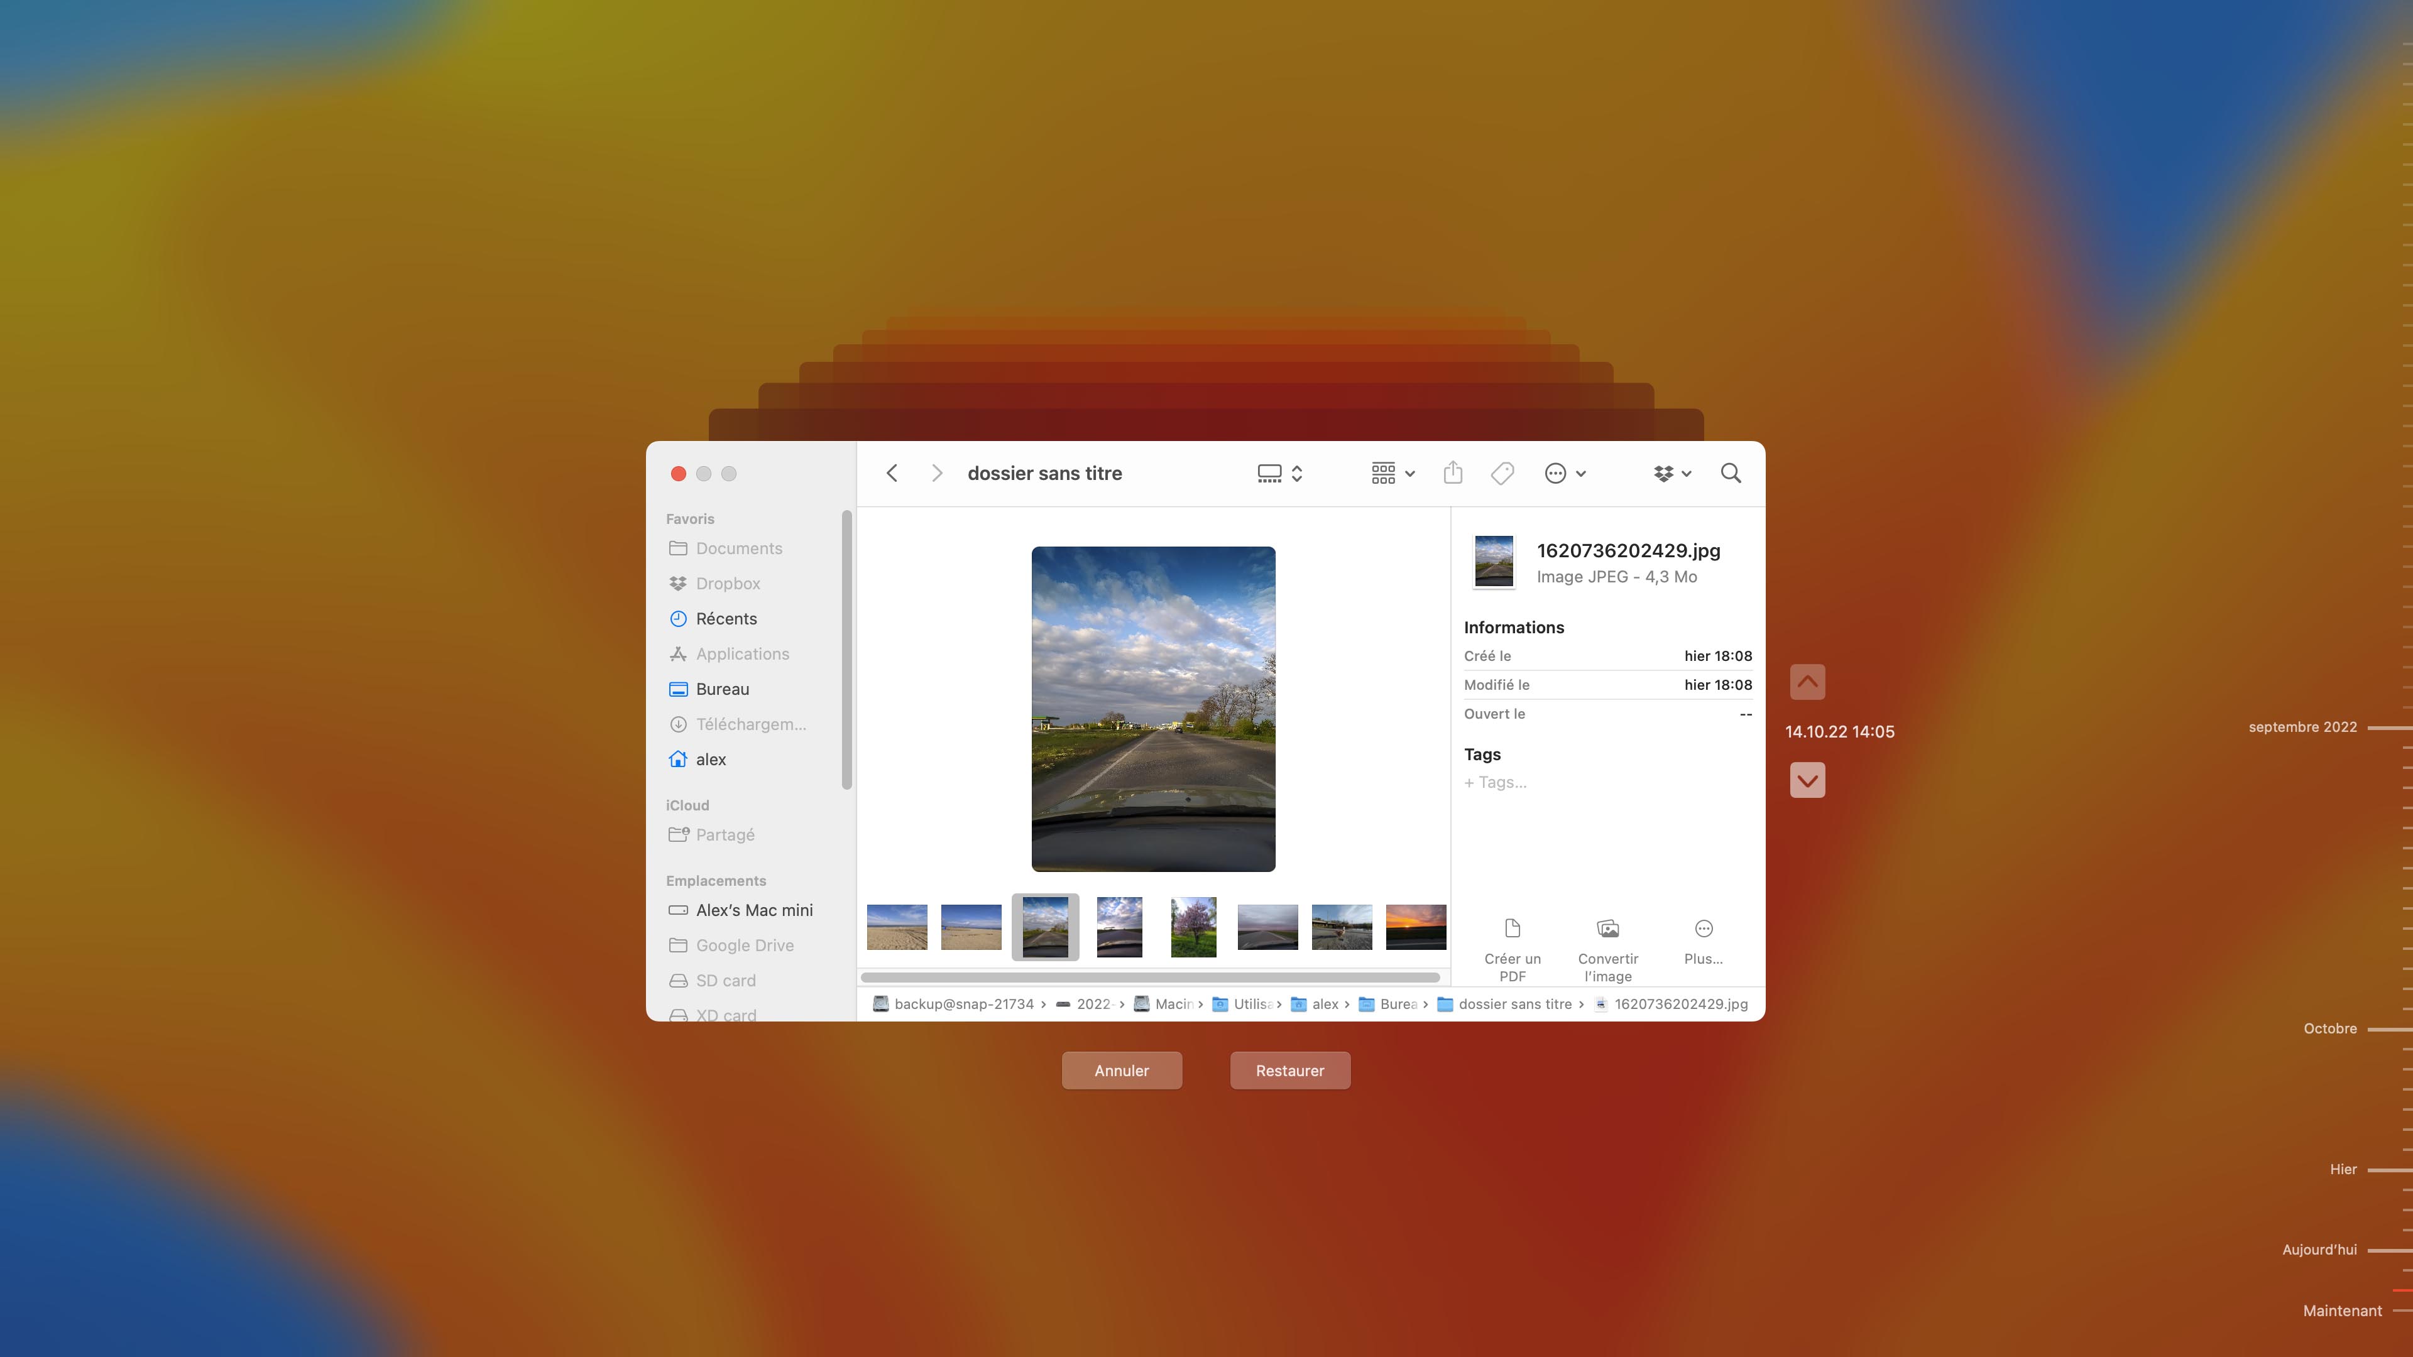
Task: Expand the ellipsis actions menu
Action: (x=1564, y=473)
